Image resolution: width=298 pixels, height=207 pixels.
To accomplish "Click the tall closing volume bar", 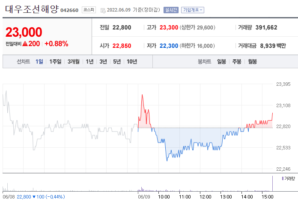I will pos(272,184).
